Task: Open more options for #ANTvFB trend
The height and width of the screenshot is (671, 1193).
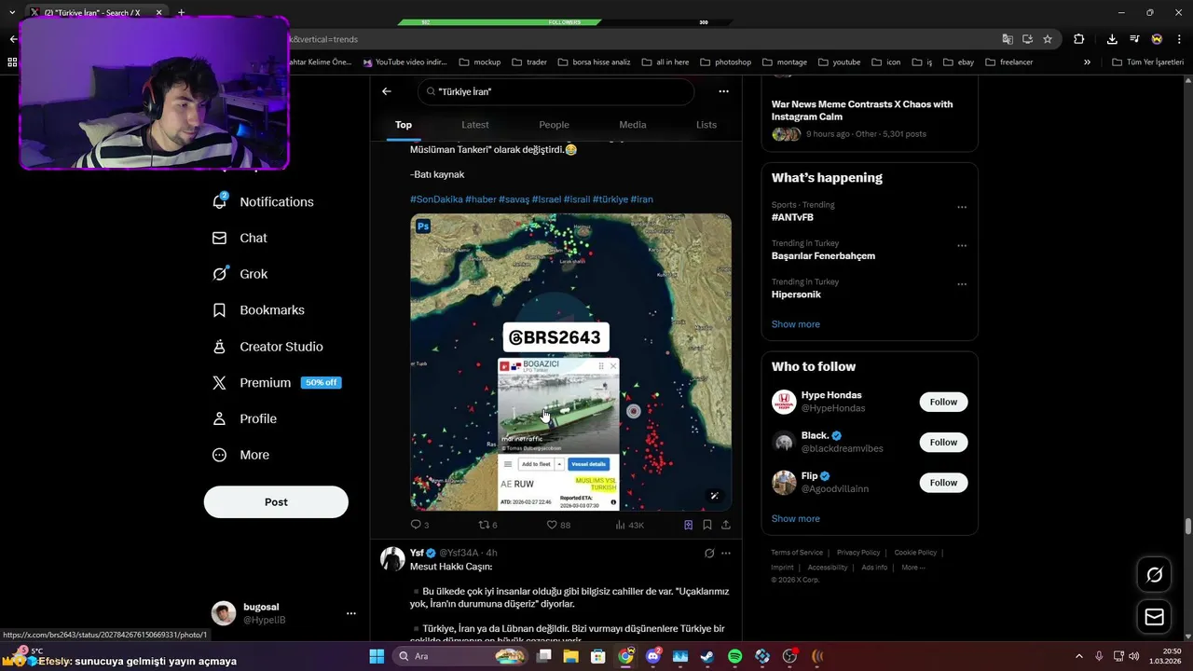Action: 962,207
